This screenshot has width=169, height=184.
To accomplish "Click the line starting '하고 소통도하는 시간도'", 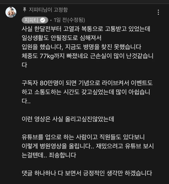I will 86,92.
